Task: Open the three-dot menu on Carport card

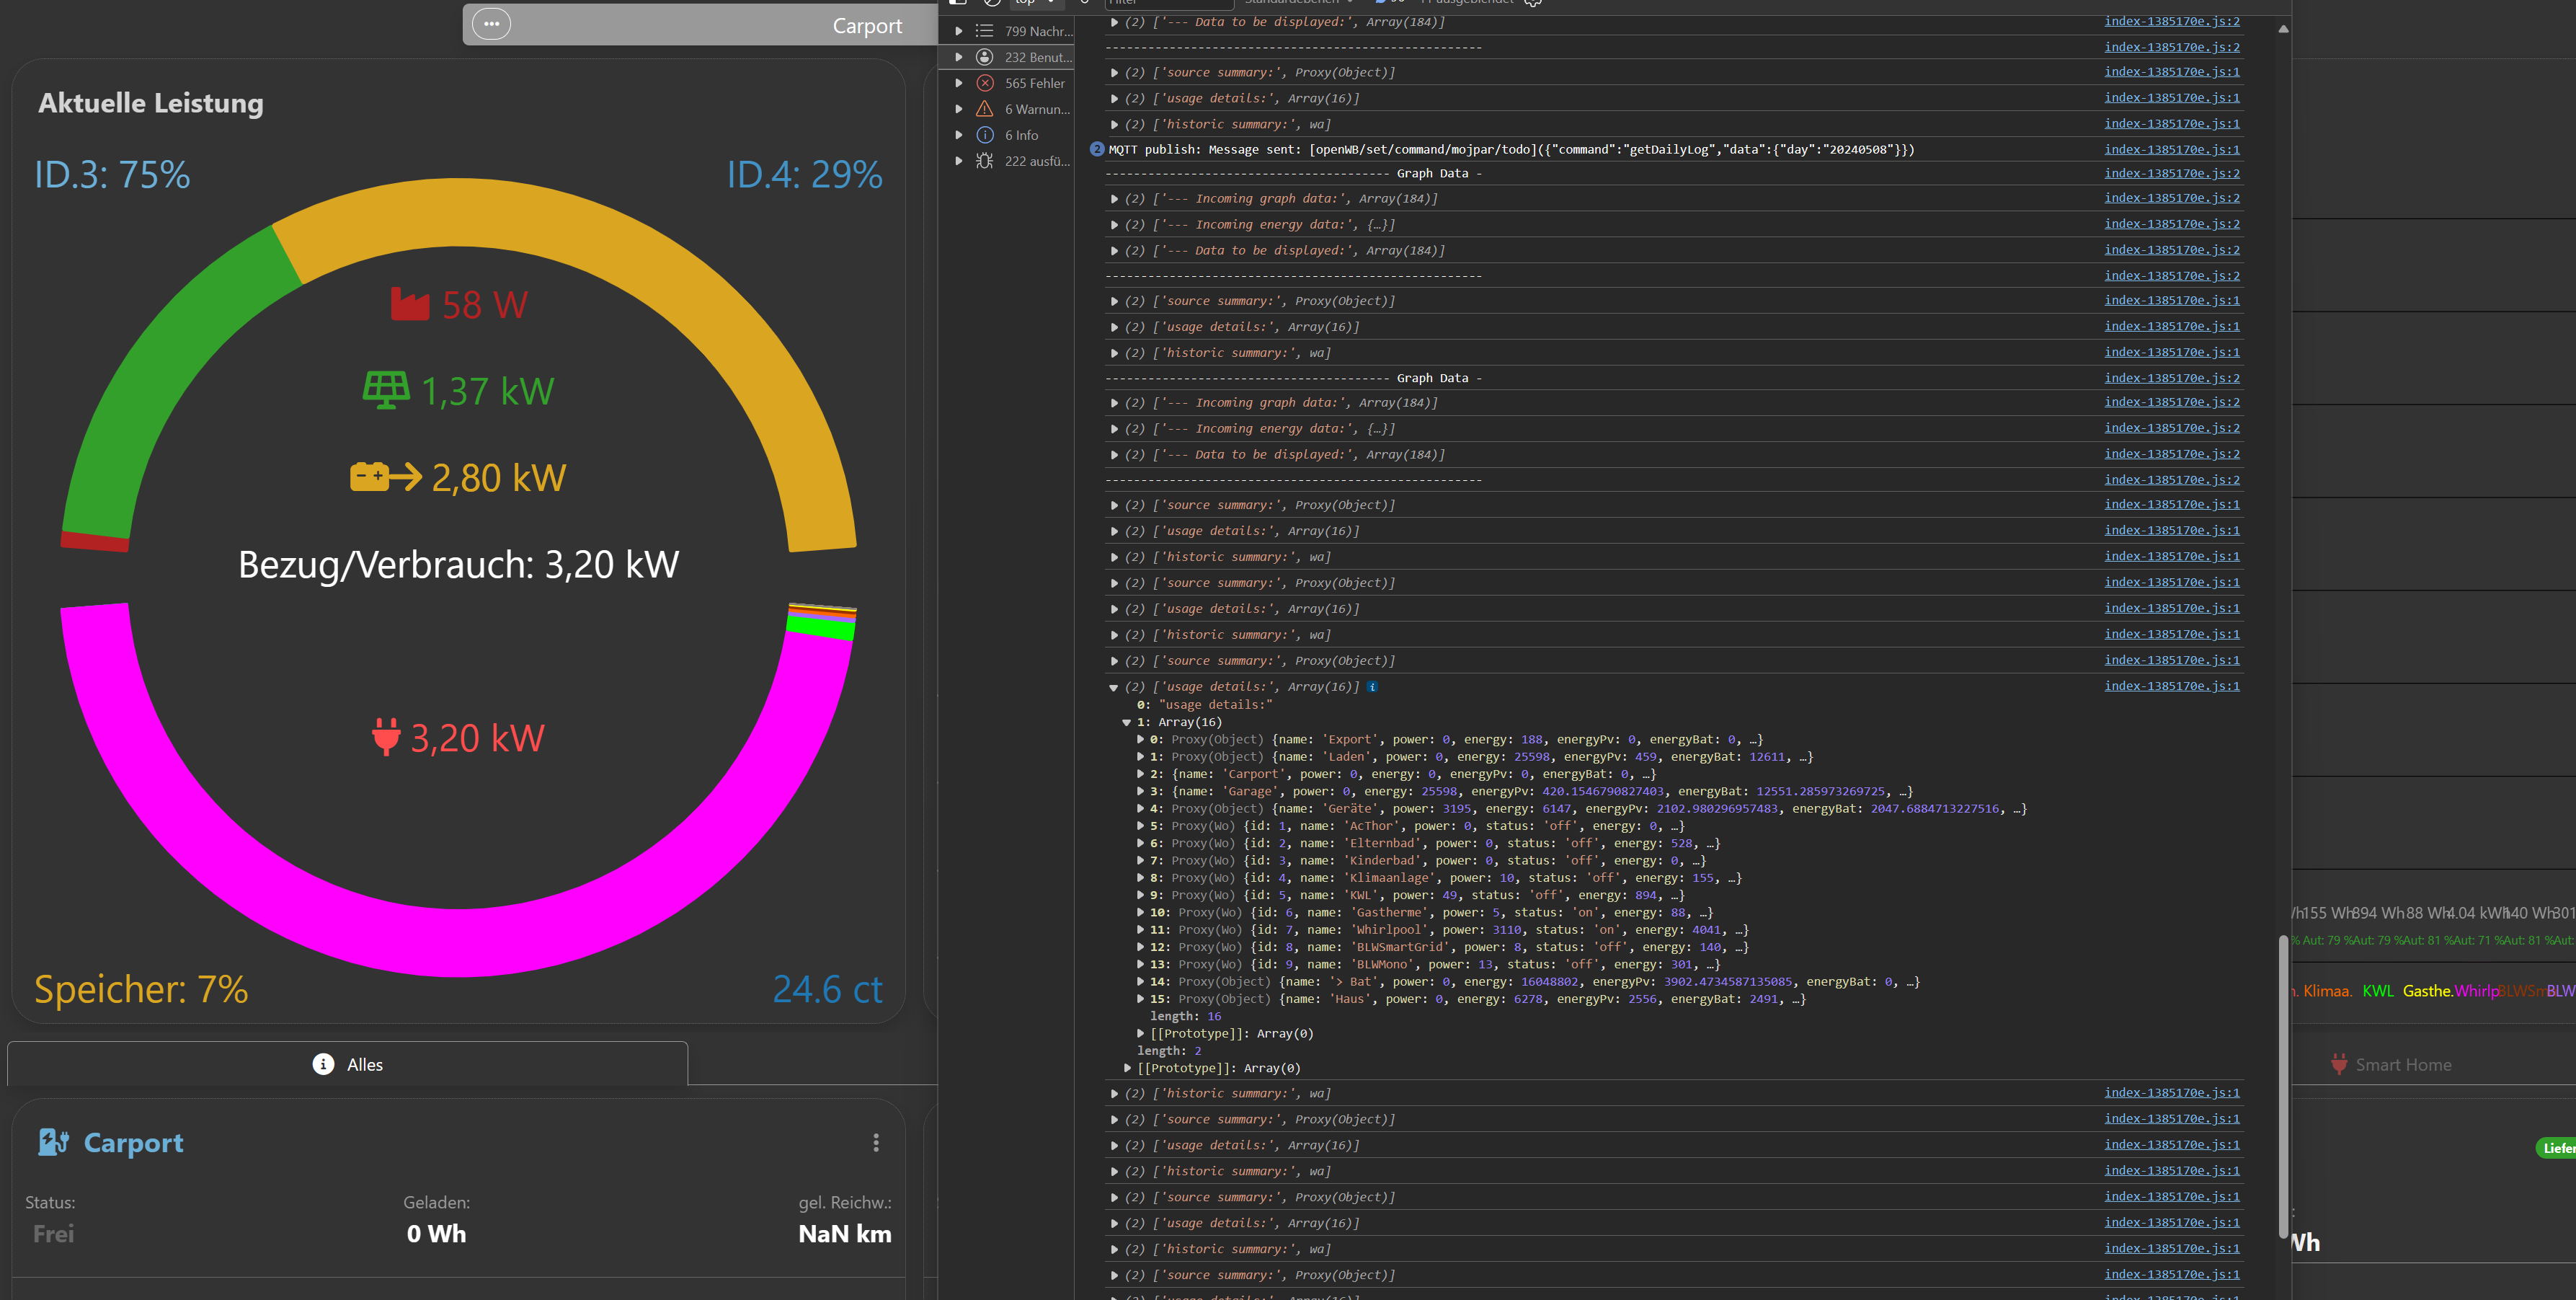Action: (x=876, y=1142)
